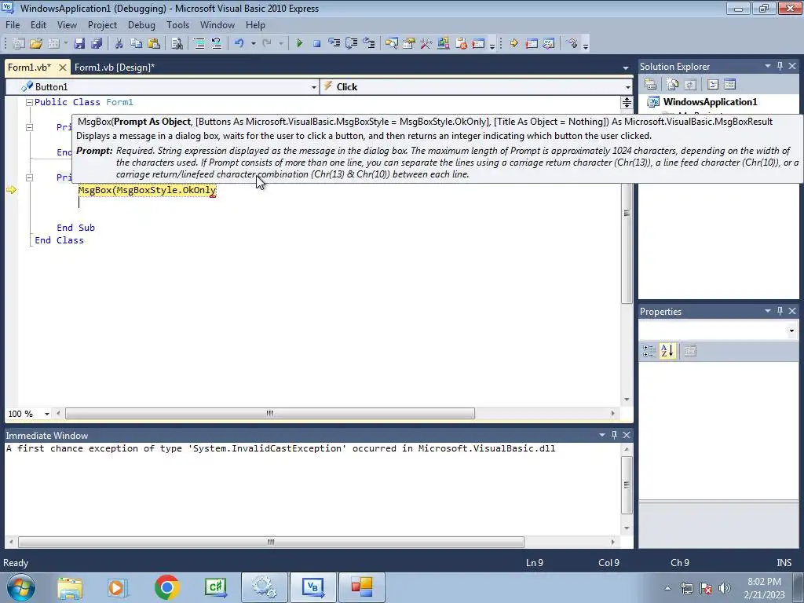Undo the last action
The image size is (804, 603).
pos(239,44)
